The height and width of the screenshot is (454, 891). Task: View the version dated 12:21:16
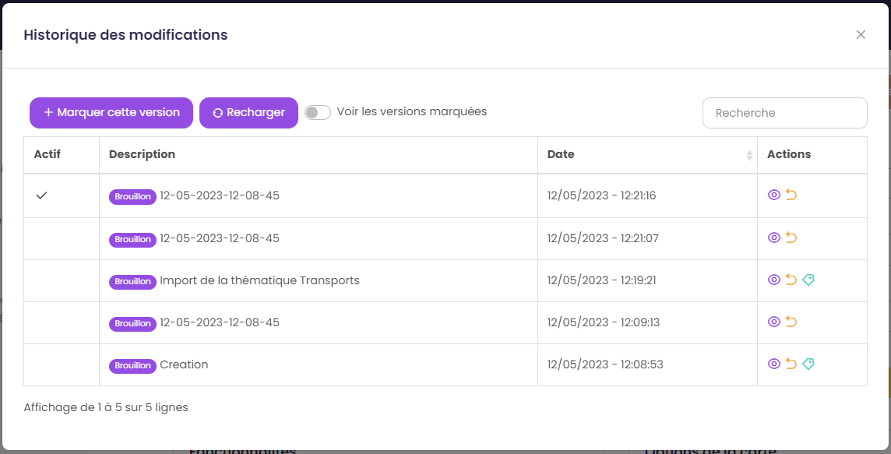773,195
